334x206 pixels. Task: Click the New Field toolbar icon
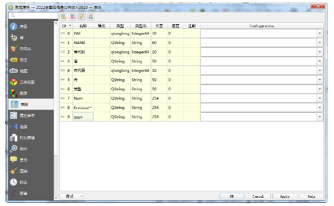(x=63, y=17)
